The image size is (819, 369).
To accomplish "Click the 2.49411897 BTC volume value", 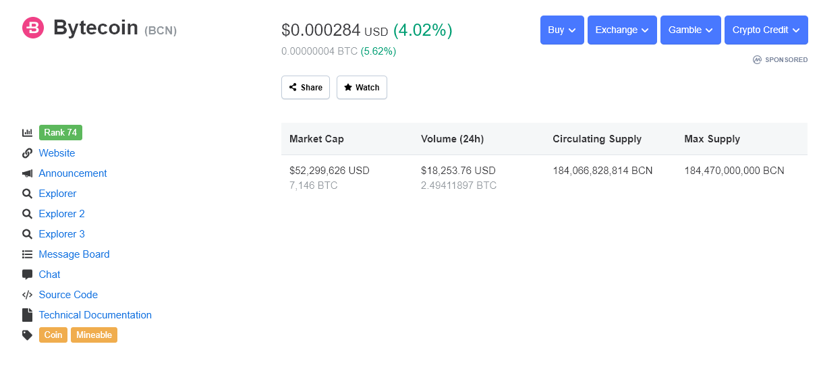I will pos(459,186).
